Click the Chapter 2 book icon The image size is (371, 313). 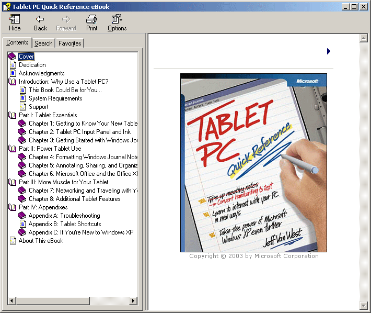pos(22,132)
